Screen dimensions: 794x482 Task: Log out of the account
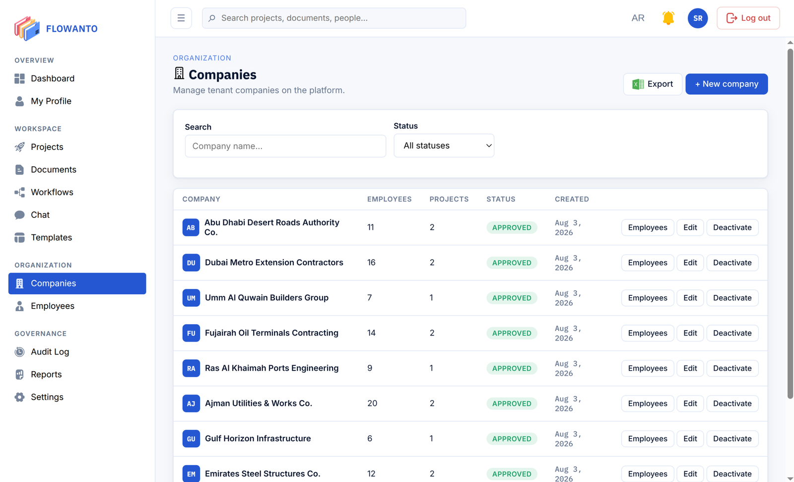click(x=748, y=18)
